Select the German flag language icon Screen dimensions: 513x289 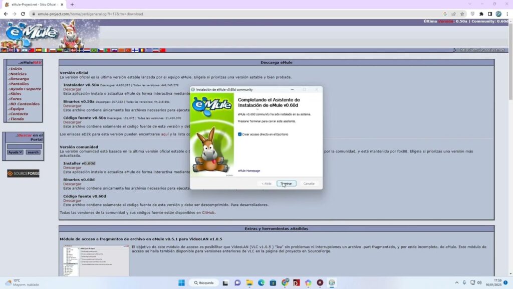pos(4,50)
